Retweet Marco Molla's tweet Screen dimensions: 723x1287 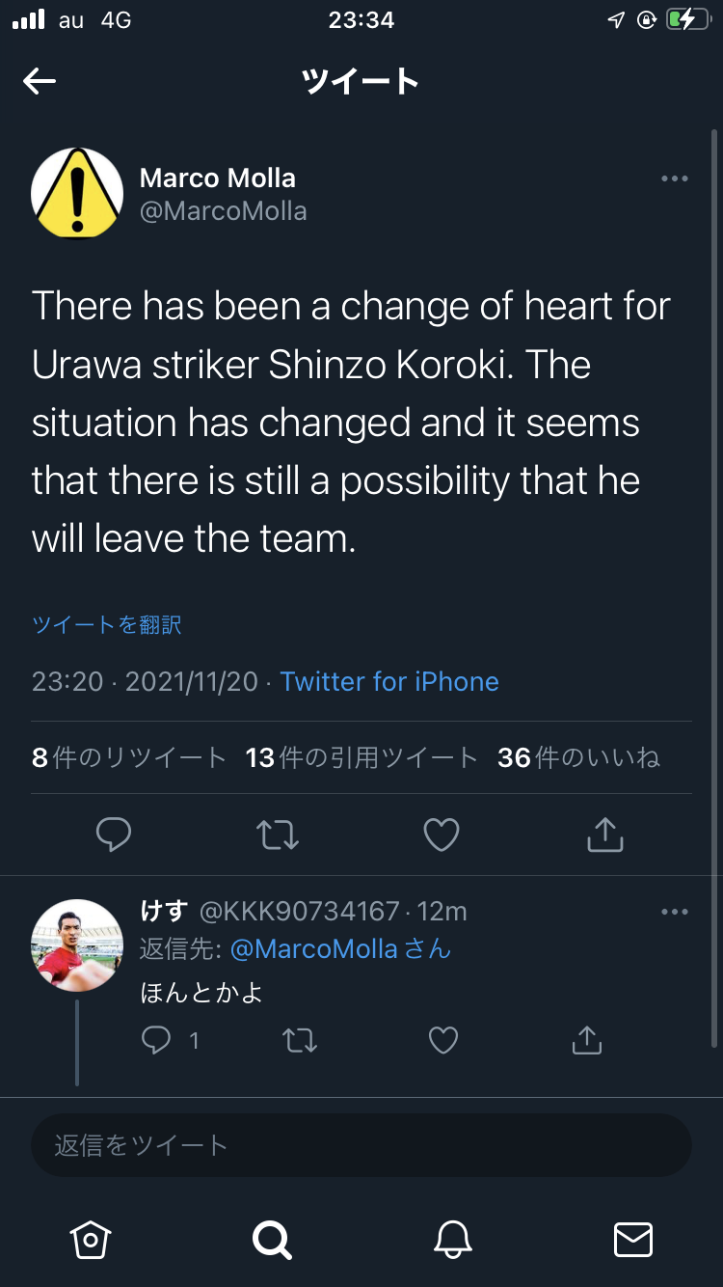tap(278, 835)
